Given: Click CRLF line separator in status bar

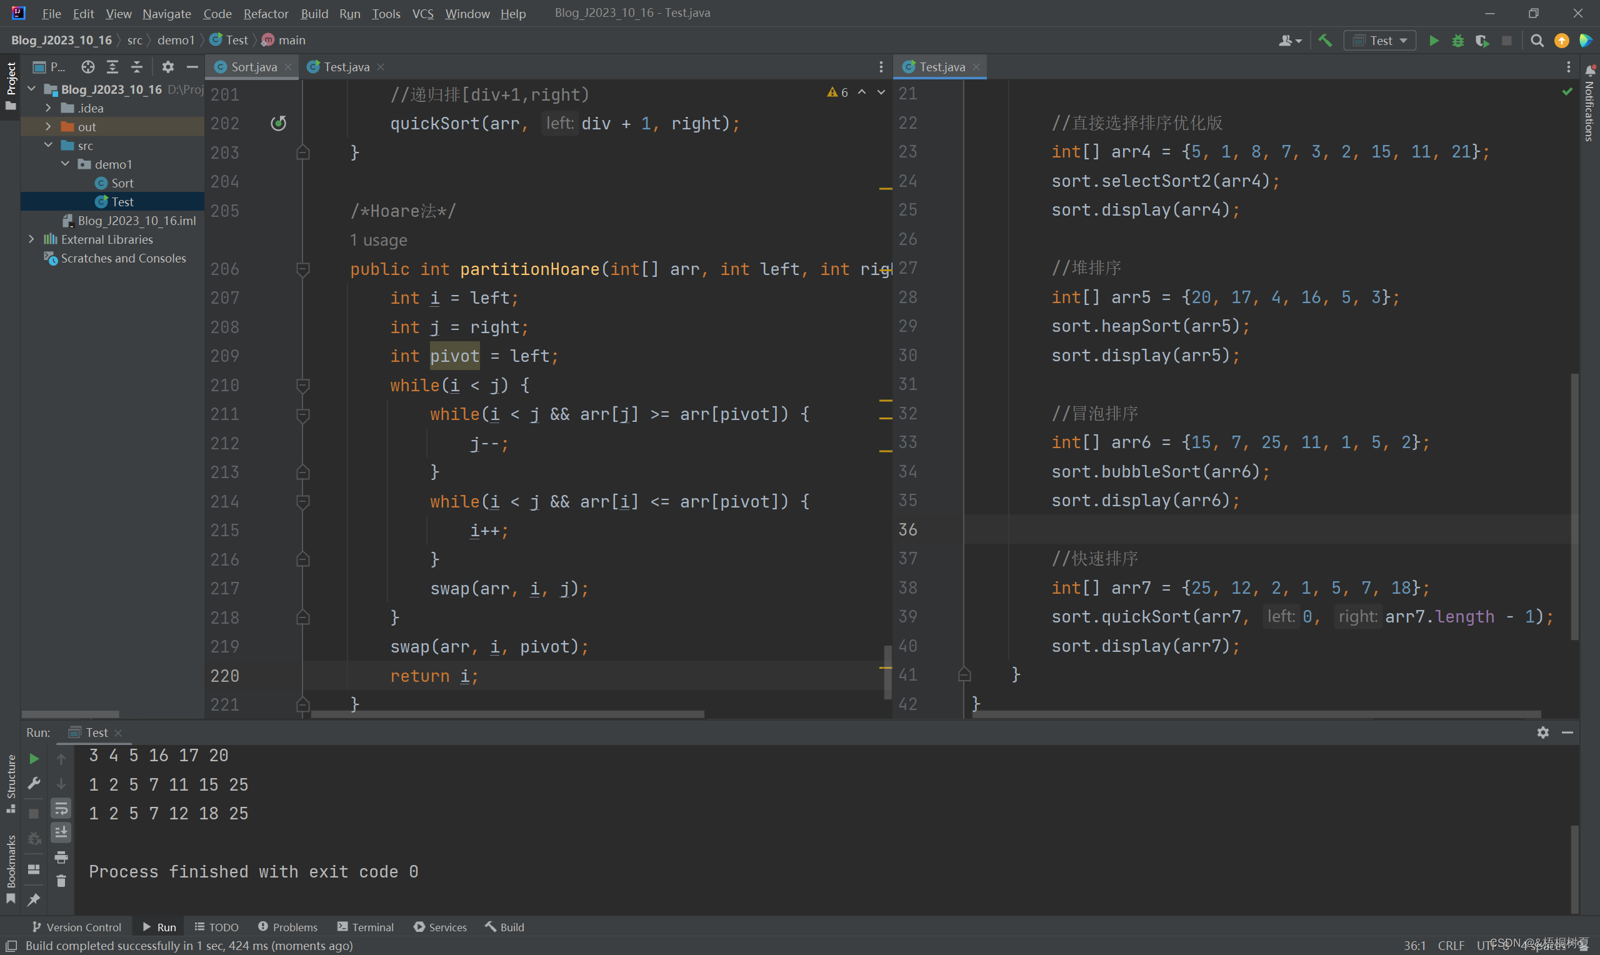Looking at the screenshot, I should pos(1451,946).
